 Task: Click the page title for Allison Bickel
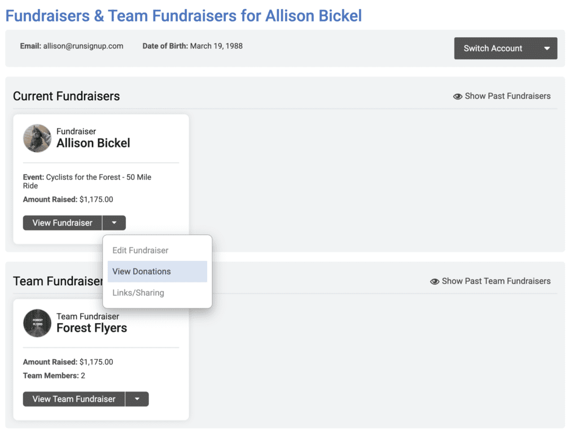(x=183, y=16)
